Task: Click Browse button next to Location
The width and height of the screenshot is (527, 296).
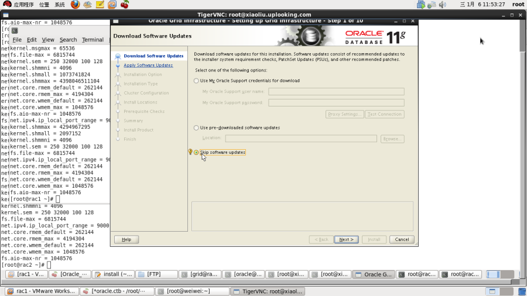Action: tap(392, 139)
